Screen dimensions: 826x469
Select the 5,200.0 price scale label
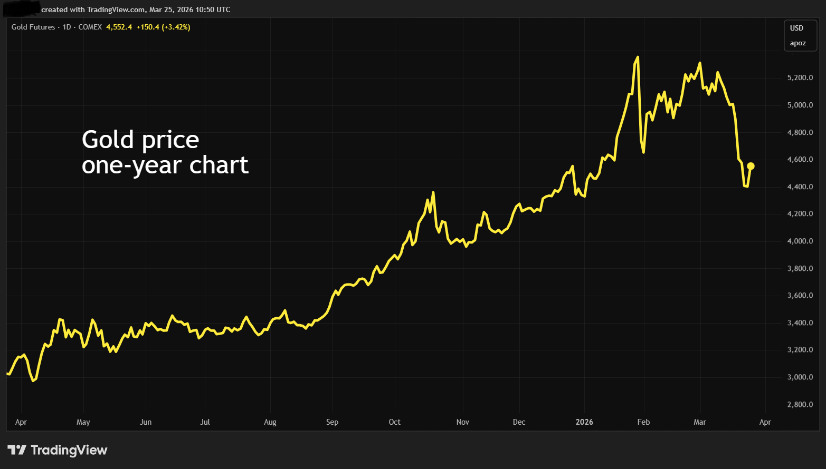click(x=799, y=77)
